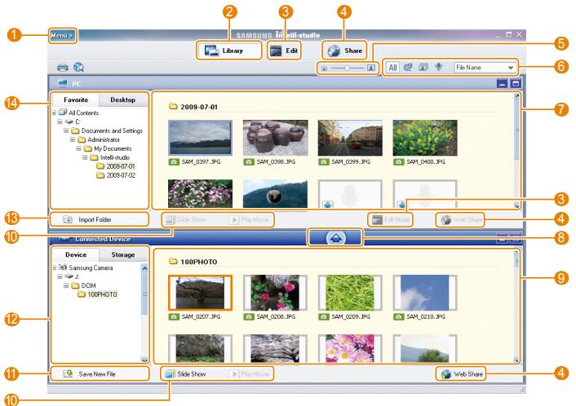Select thumbnail SAM_0209.JPG green grass
Image resolution: width=576 pixels, height=406 pixels.
click(x=350, y=293)
